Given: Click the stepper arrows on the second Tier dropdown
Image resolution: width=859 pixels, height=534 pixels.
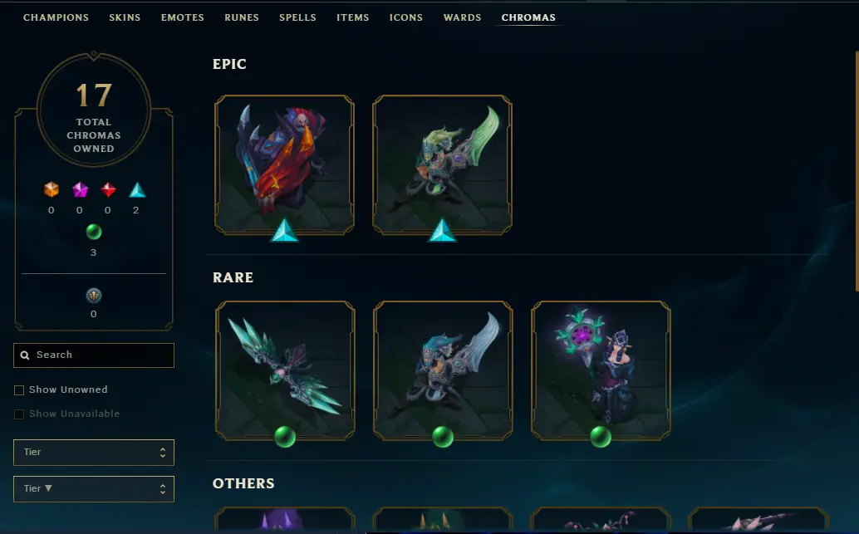Looking at the screenshot, I should point(163,489).
